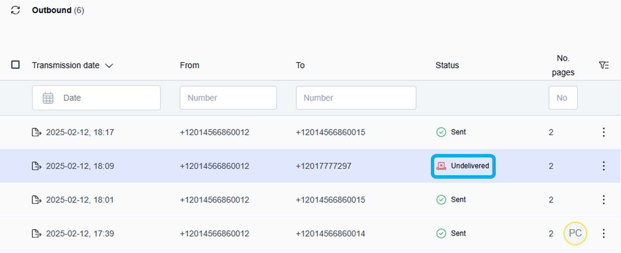The width and height of the screenshot is (621, 253).
Task: Click the Status column header
Action: 447,65
